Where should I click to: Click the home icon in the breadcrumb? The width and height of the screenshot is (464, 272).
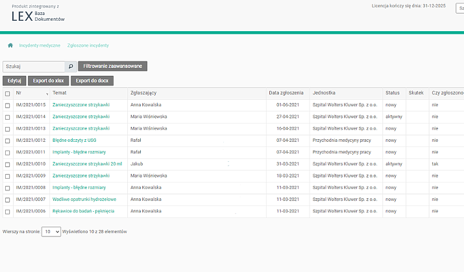(10, 46)
